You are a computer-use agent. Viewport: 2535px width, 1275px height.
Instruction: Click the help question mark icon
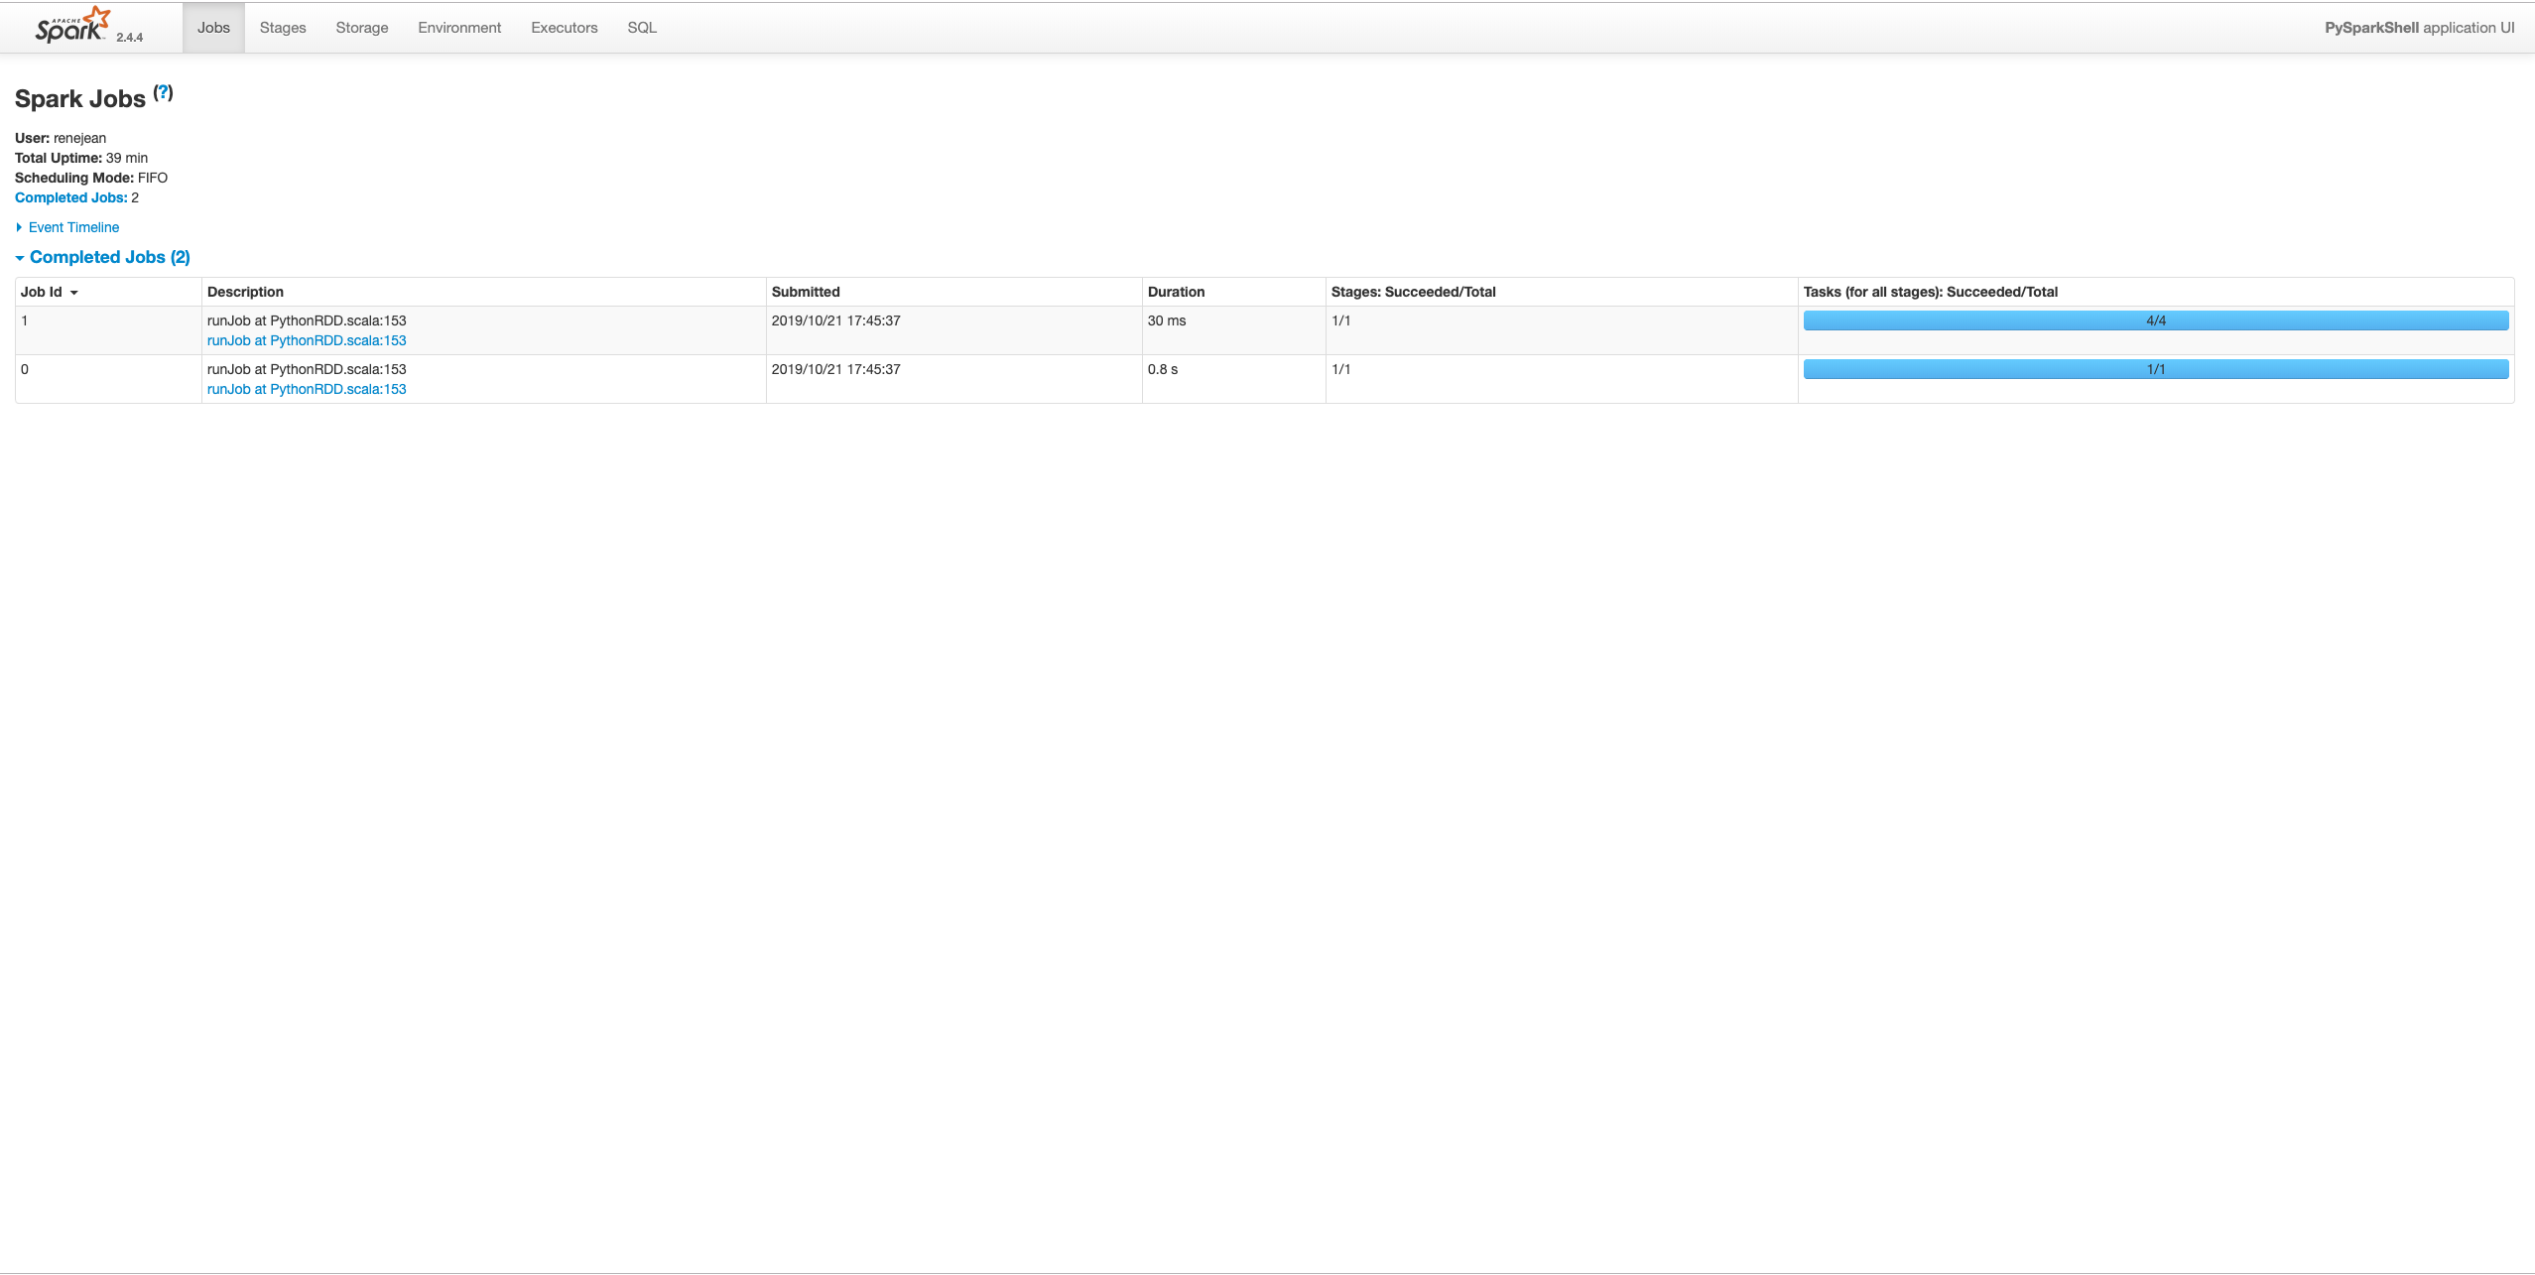coord(164,92)
